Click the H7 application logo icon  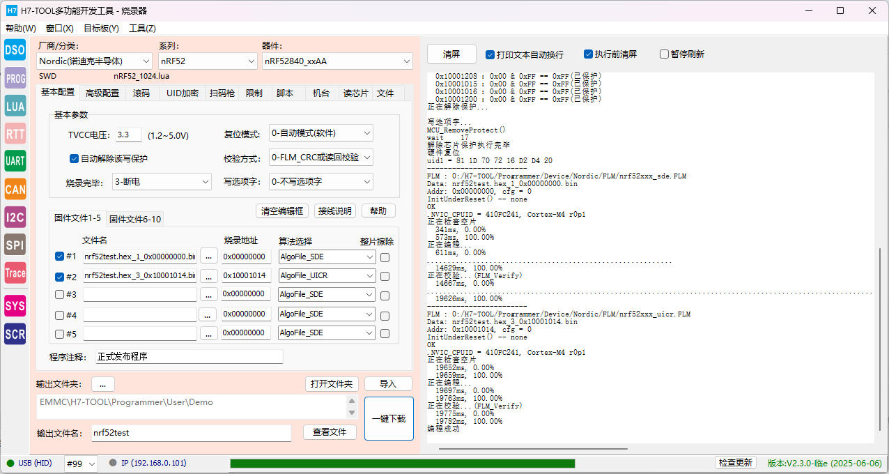point(11,10)
